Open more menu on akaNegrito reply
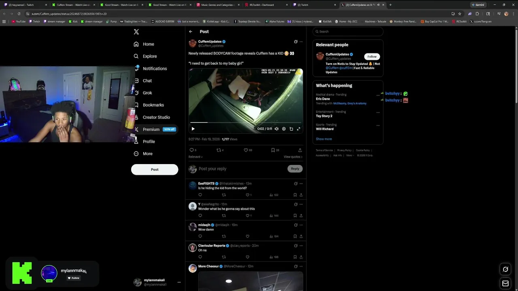Screen dimensions: 518x291 click(301, 204)
